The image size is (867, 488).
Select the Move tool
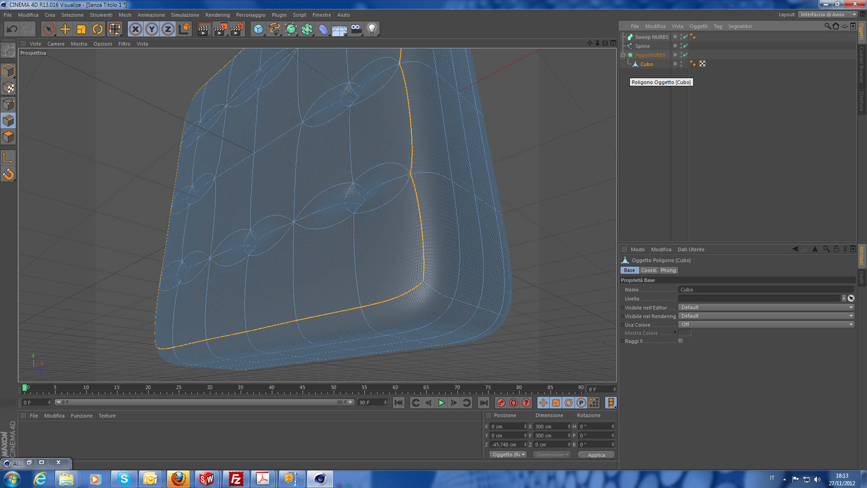[x=65, y=29]
